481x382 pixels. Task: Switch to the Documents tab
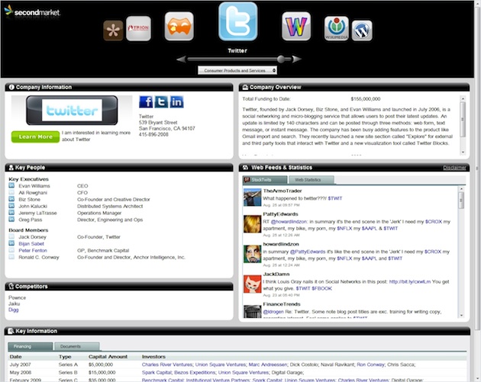tap(76, 346)
